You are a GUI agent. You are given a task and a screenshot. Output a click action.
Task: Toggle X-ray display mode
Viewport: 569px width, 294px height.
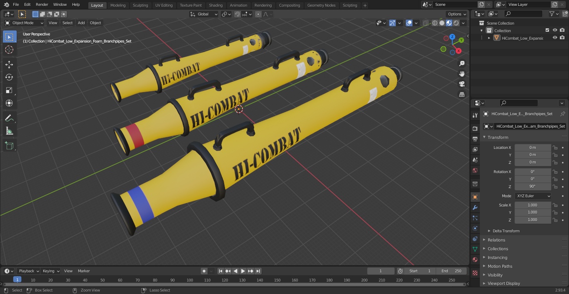tap(425, 23)
